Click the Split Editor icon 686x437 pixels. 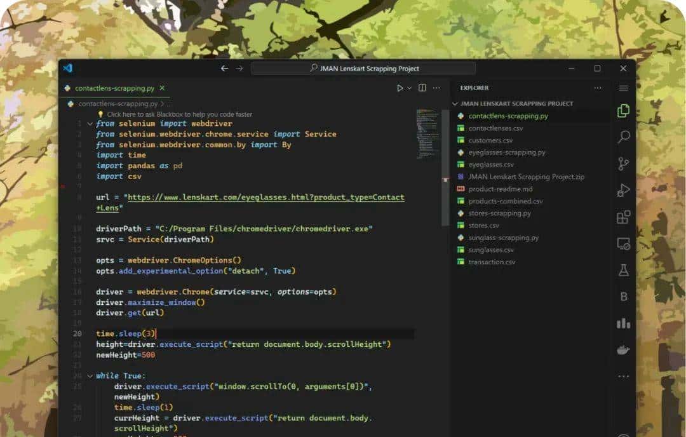point(422,88)
